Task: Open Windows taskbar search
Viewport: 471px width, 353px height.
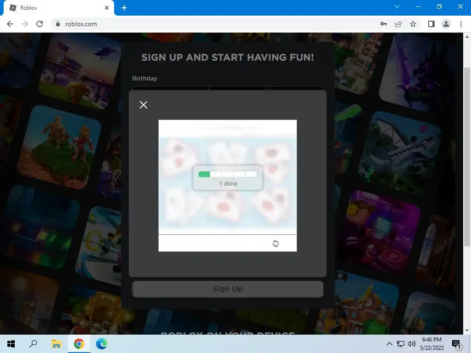Action: click(33, 344)
